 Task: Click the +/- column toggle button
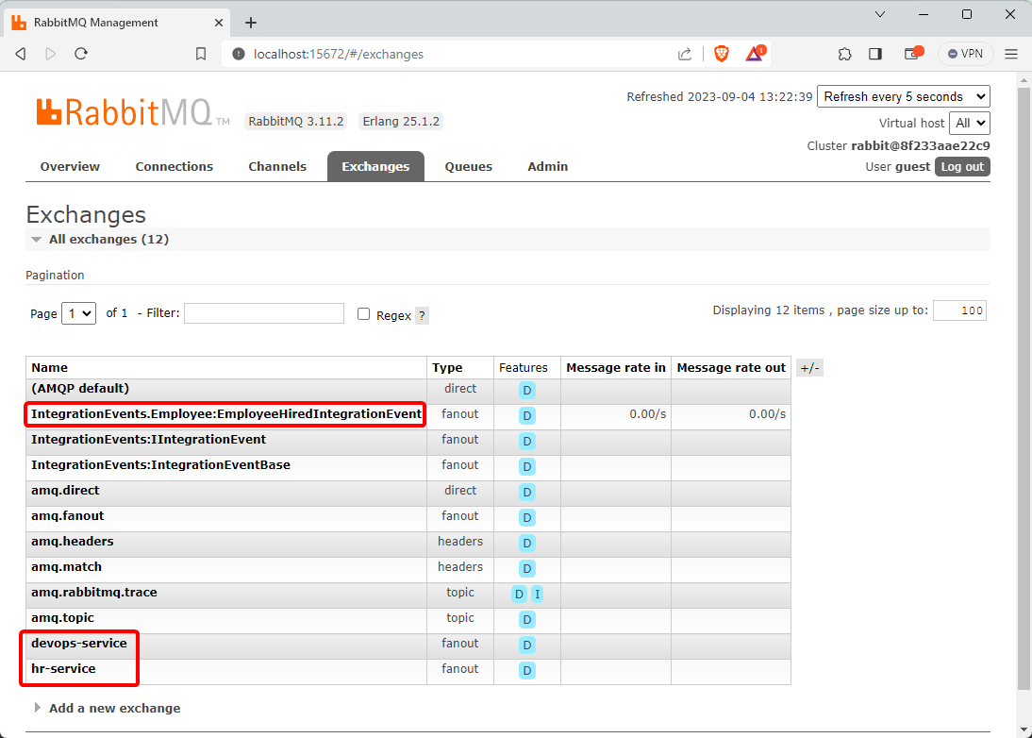pos(809,368)
